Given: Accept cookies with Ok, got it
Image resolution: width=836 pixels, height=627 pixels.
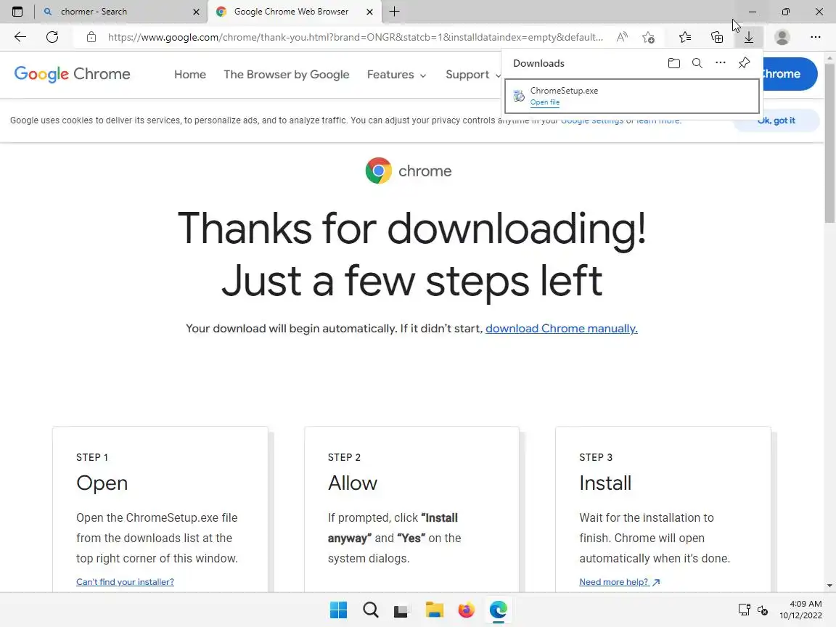Looking at the screenshot, I should (776, 120).
